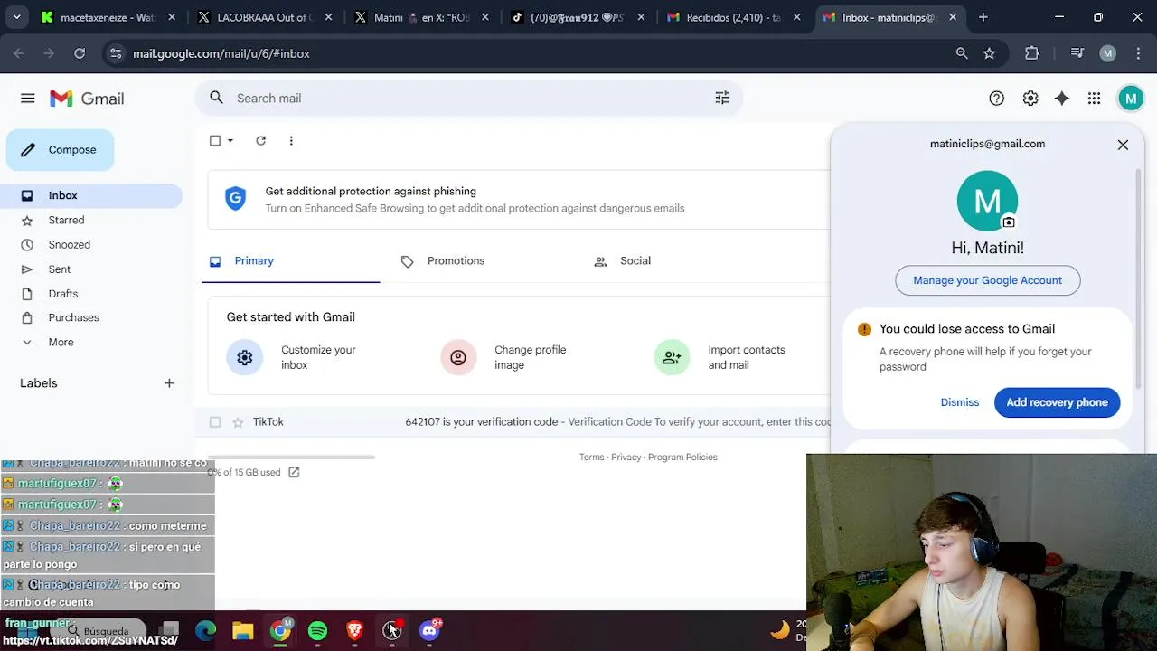This screenshot has width=1157, height=651.
Task: Refresh the inbox
Action: (260, 140)
